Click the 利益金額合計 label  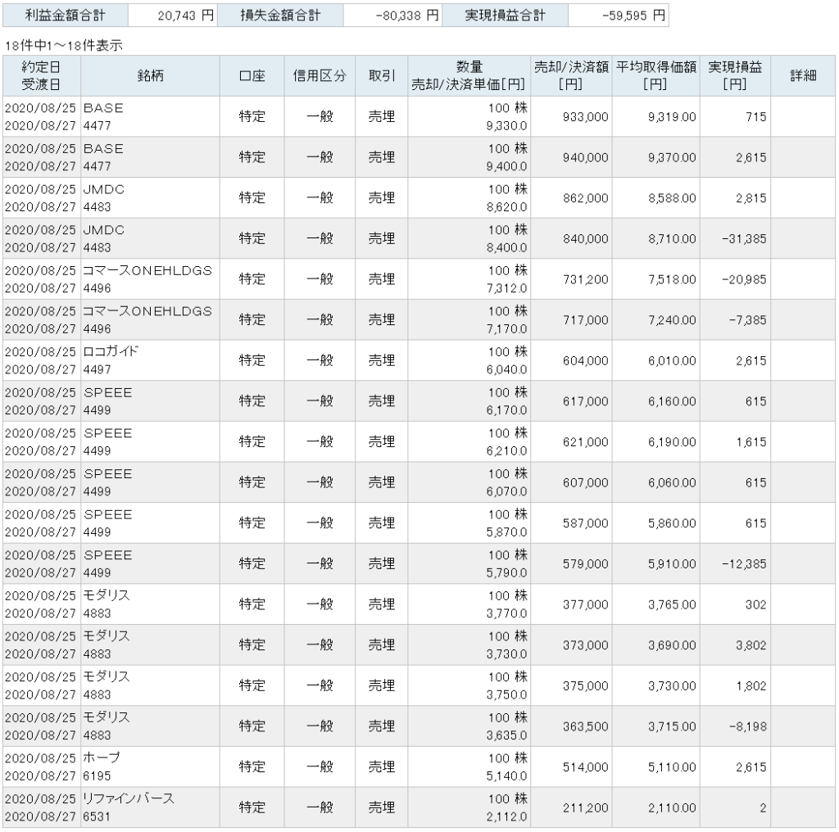pos(66,16)
